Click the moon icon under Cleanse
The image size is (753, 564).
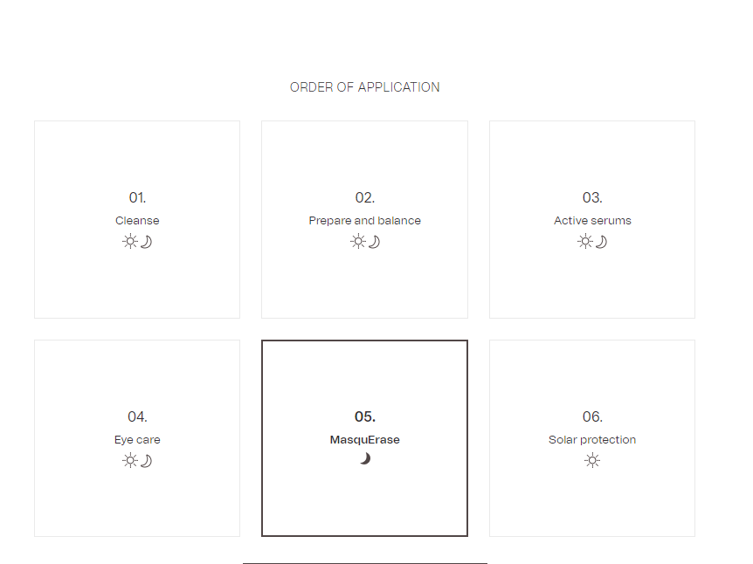(x=146, y=242)
